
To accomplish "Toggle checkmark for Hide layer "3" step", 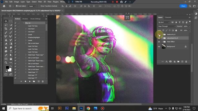I will point(15,75).
